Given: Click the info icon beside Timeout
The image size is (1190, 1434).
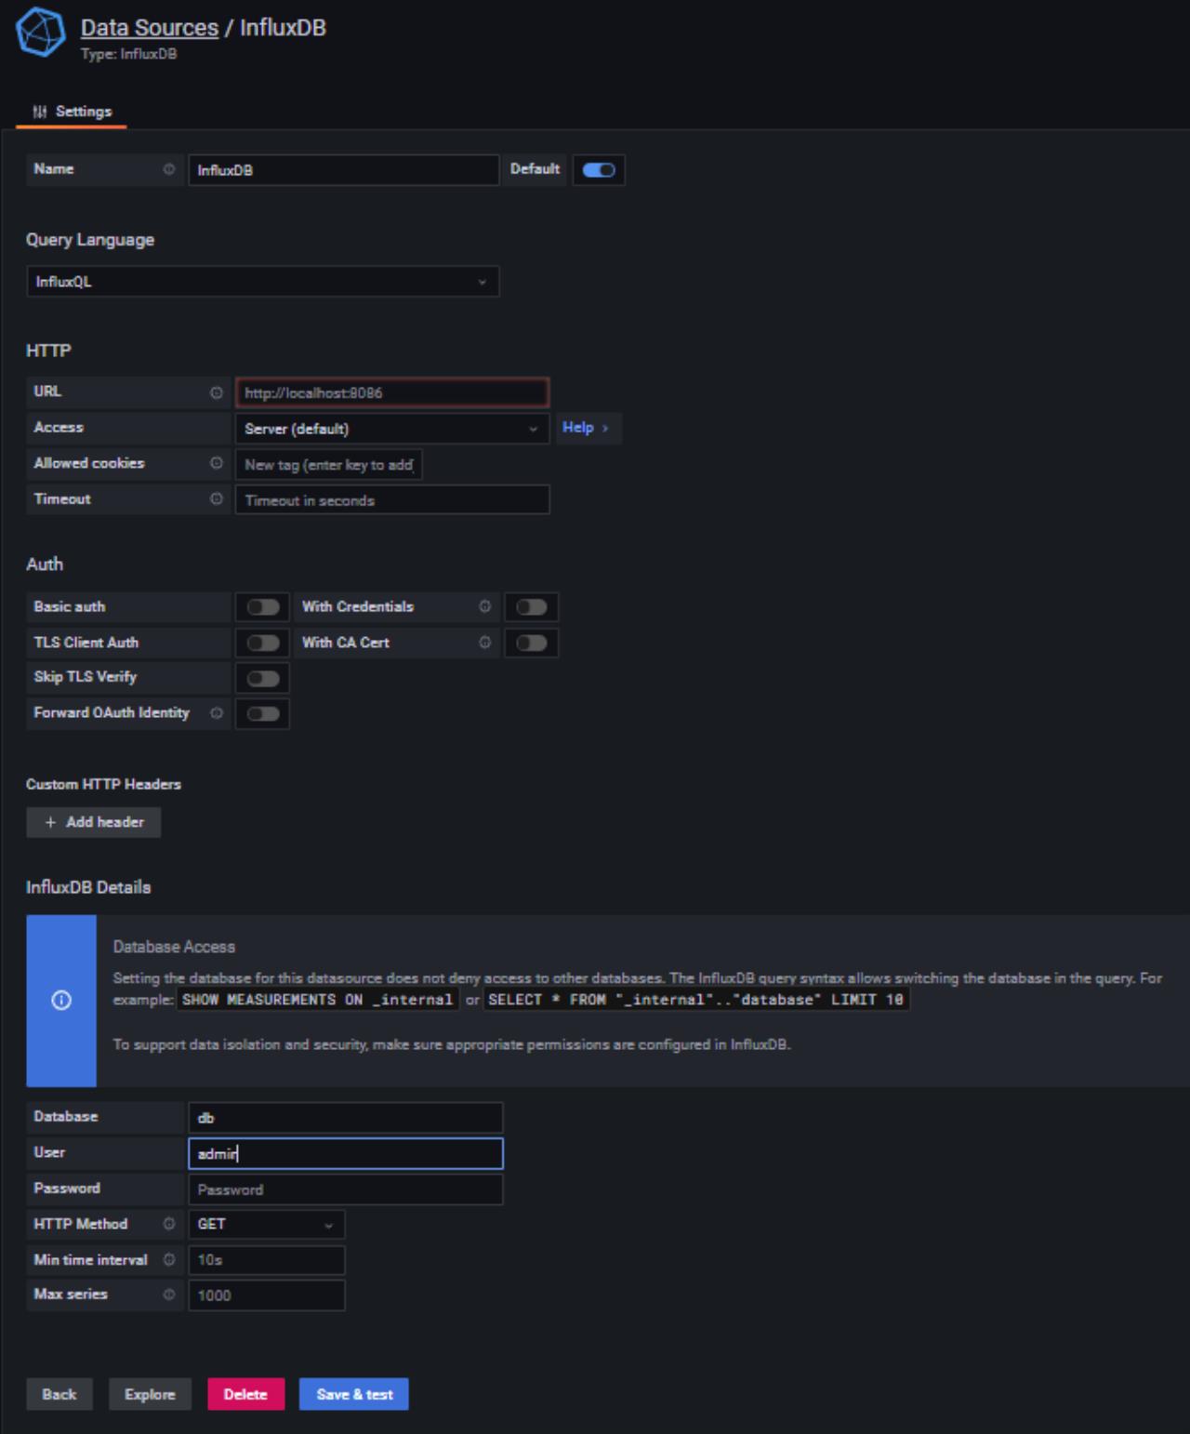Looking at the screenshot, I should [217, 499].
